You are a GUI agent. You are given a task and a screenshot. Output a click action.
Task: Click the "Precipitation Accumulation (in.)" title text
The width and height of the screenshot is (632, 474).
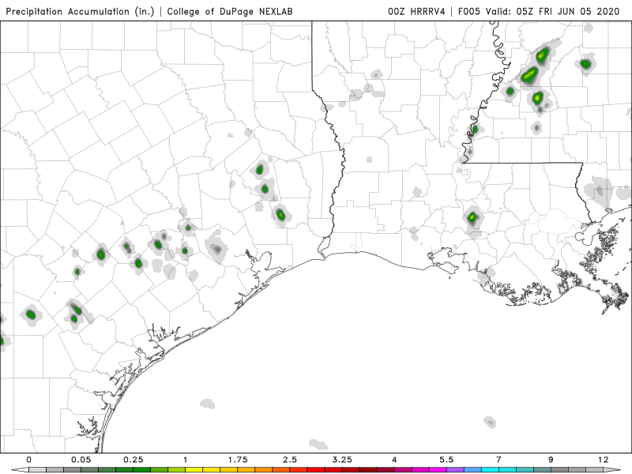(x=80, y=12)
